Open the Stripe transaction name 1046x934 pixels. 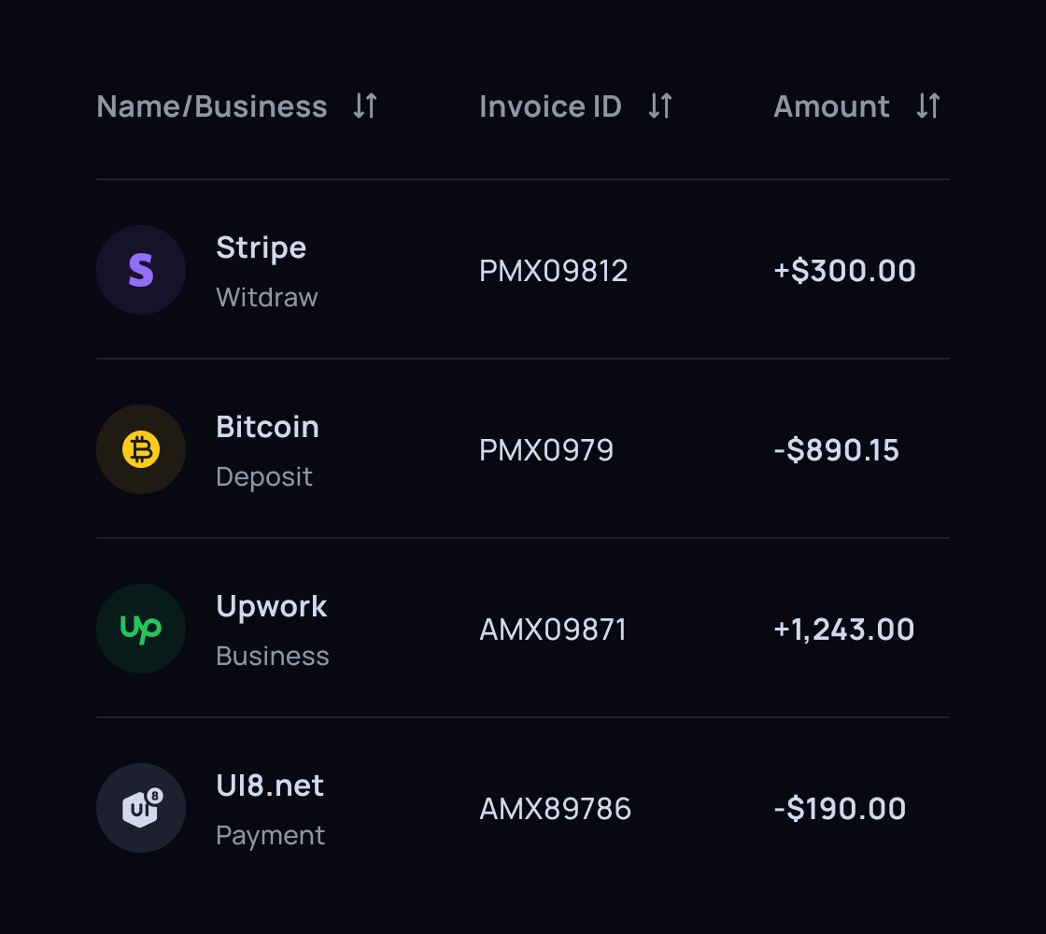coord(261,248)
